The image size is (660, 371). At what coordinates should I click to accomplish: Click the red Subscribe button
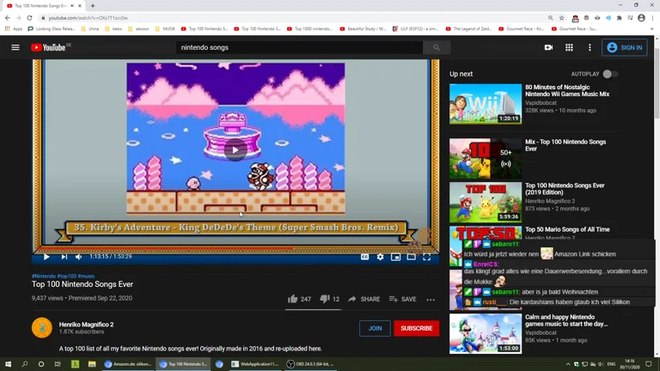(416, 328)
